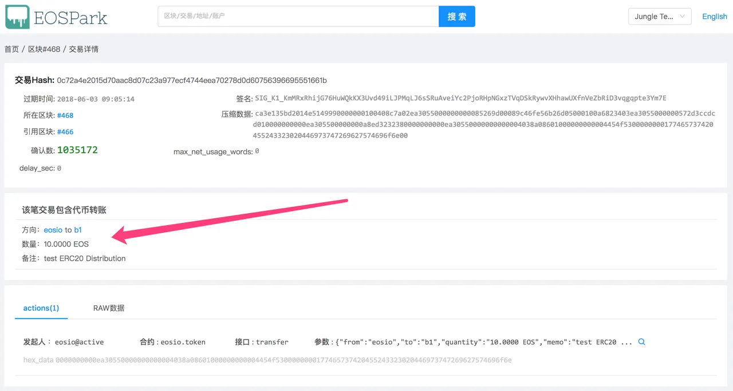Open the Jungle Te... network dropdown
Image resolution: width=733 pixels, height=391 pixels.
point(660,17)
